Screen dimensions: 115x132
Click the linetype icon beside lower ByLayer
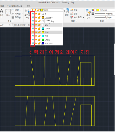93,17
